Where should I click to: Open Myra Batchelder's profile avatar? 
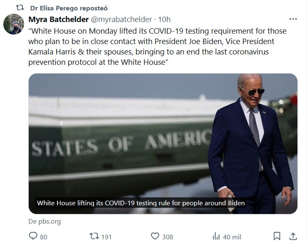point(14,24)
